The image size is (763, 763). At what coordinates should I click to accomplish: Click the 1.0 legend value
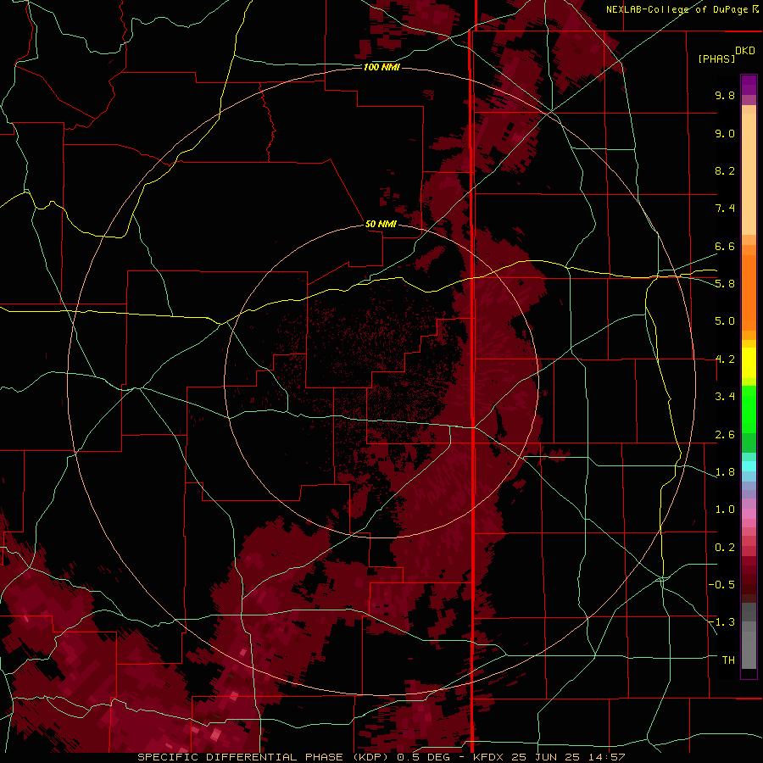[725, 510]
